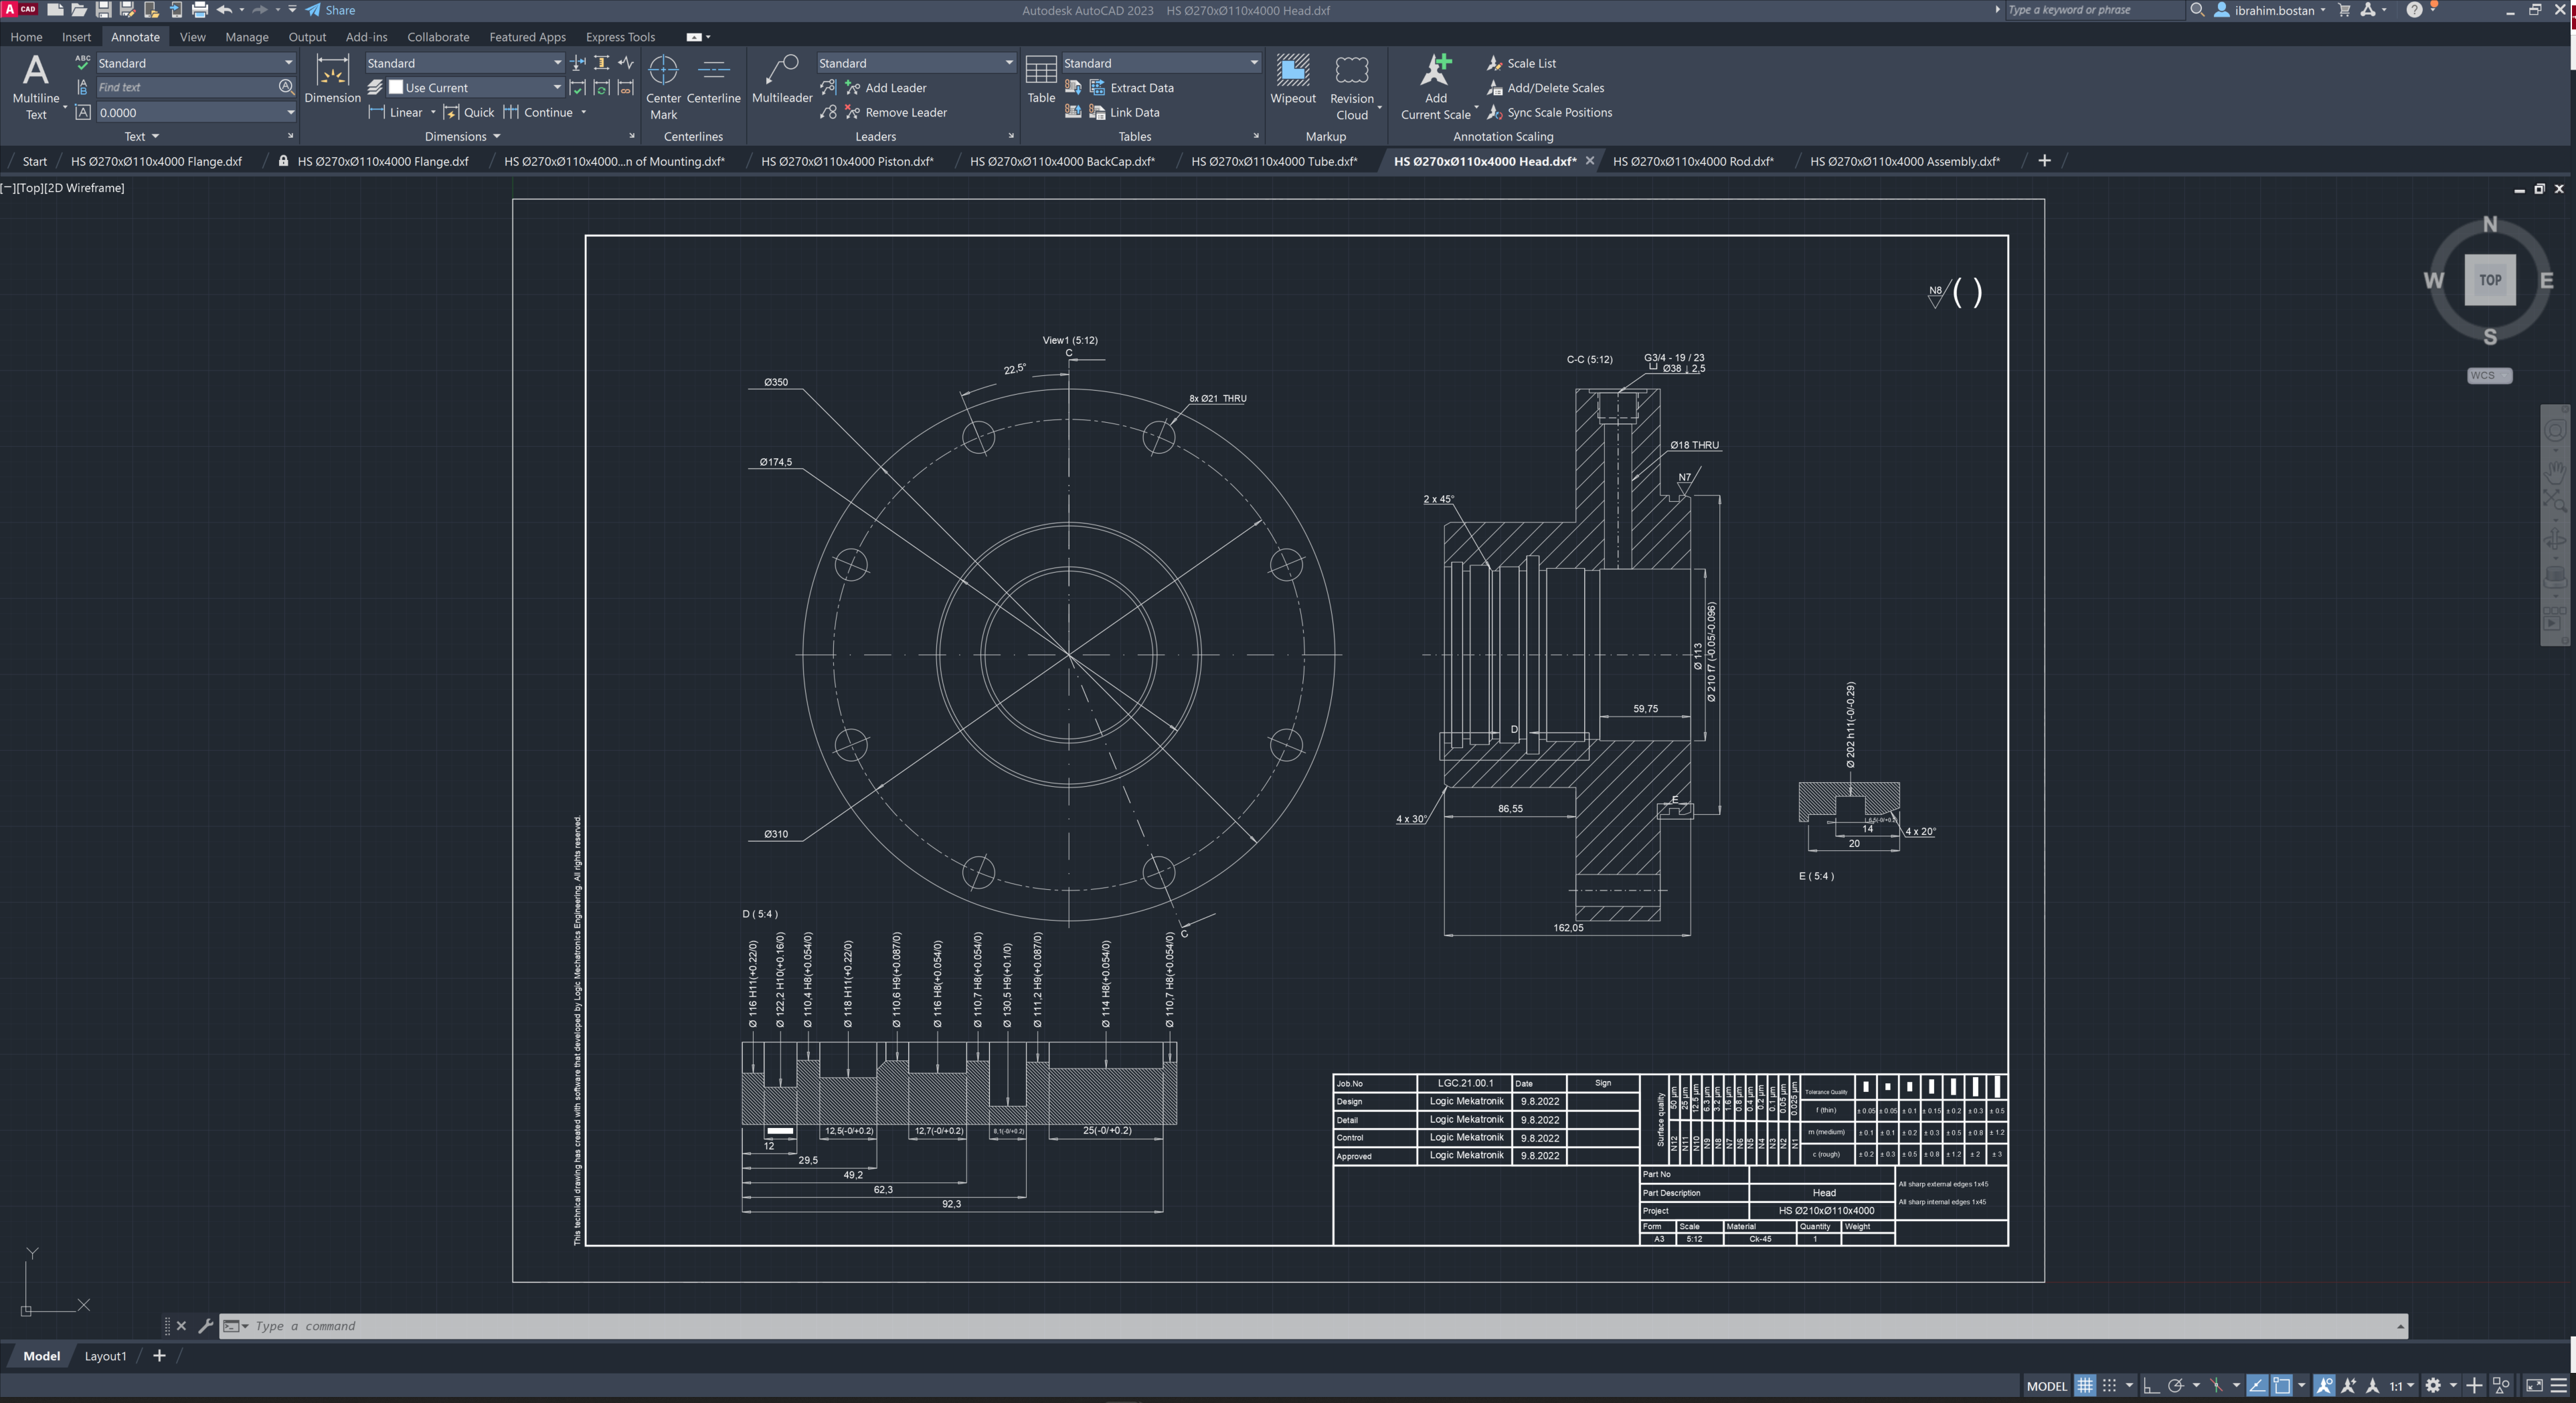Toggle ortho mode in status bar
The width and height of the screenshot is (2576, 1403).
(x=2151, y=1385)
